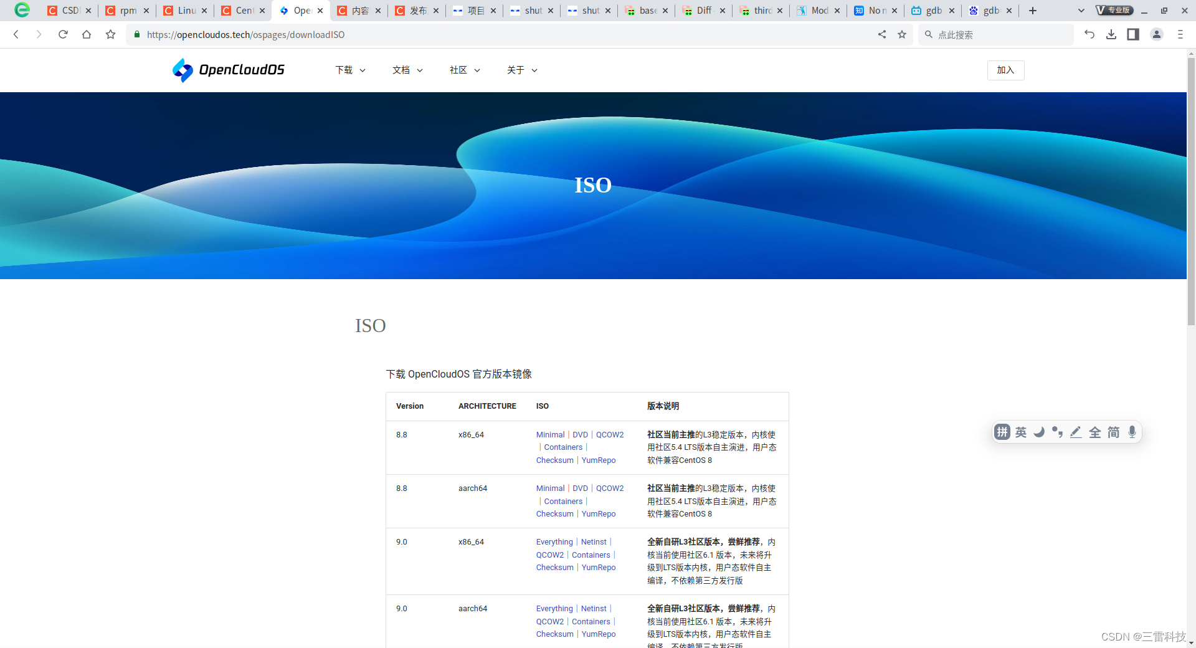The height and width of the screenshot is (648, 1196).
Task: Open QCOW2 link for 8.8 aarch64
Action: click(610, 488)
